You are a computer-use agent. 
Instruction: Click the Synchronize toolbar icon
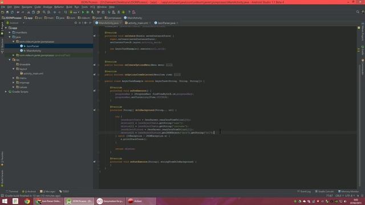coord(12,12)
